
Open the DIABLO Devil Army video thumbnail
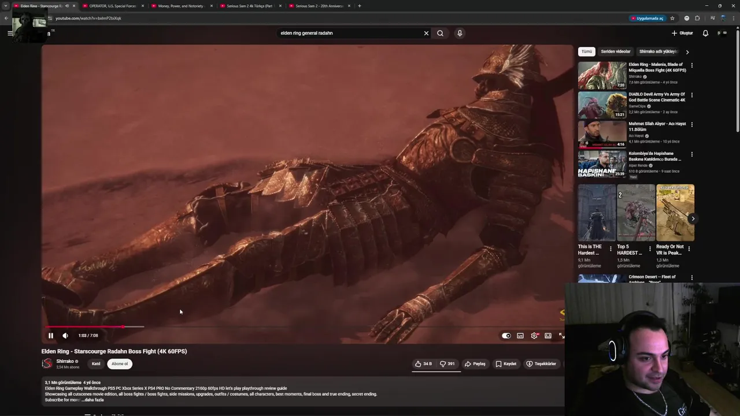pos(602,105)
